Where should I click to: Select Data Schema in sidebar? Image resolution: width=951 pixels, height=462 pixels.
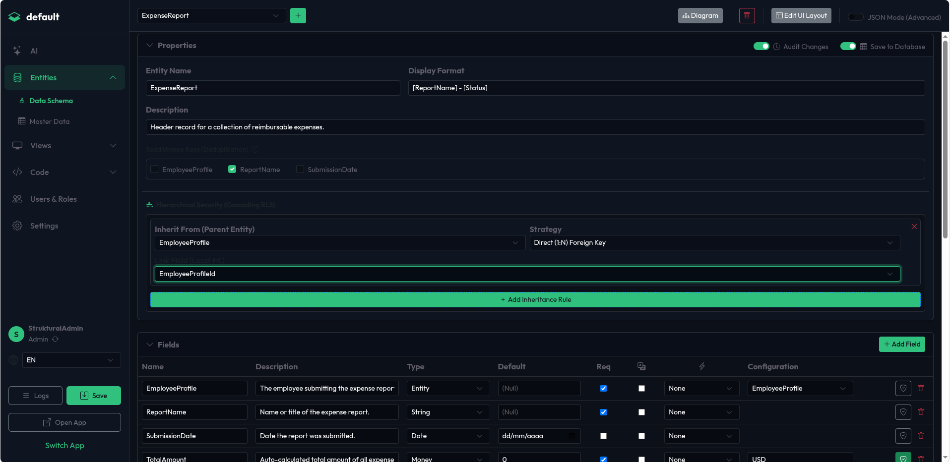point(51,101)
